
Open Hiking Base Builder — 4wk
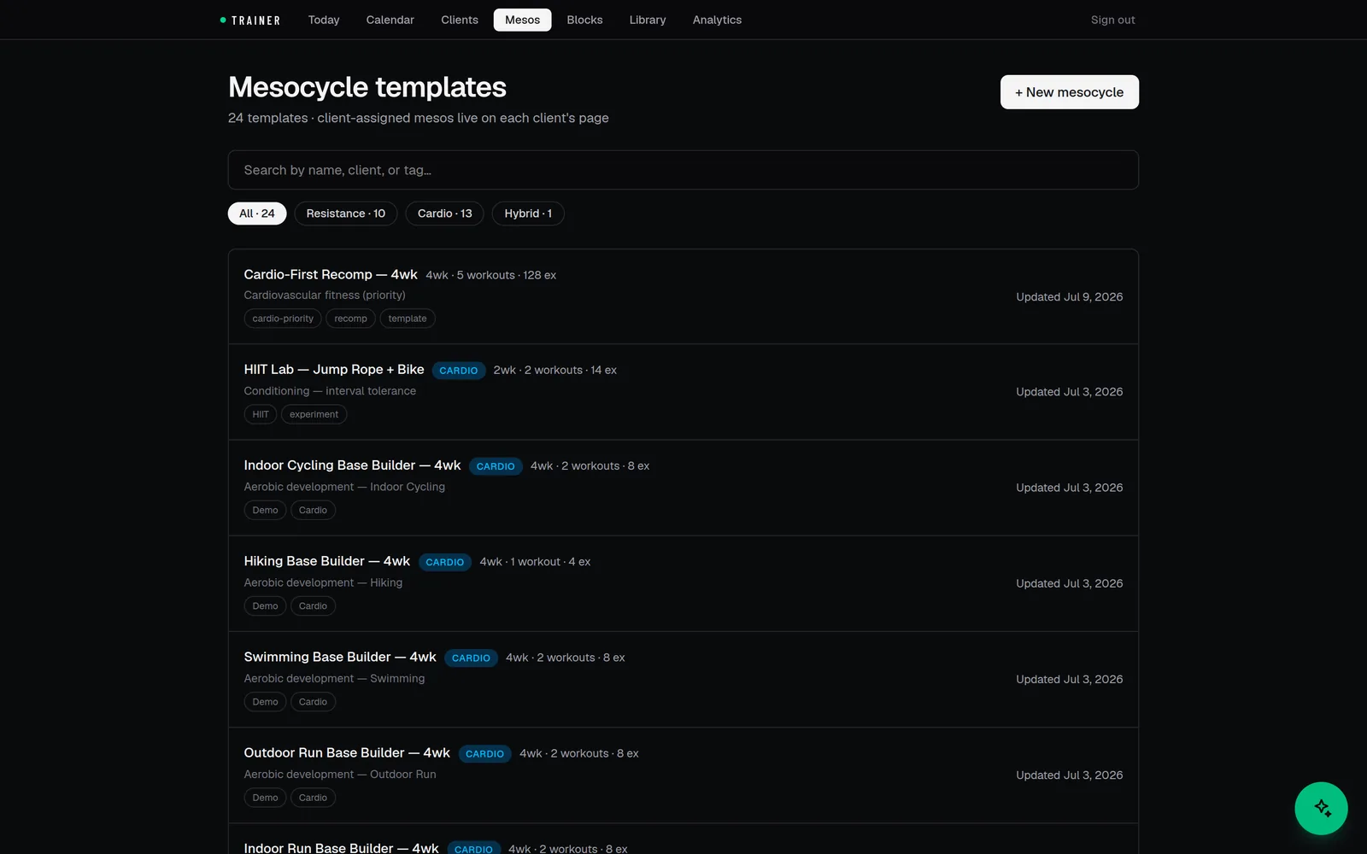683,583
